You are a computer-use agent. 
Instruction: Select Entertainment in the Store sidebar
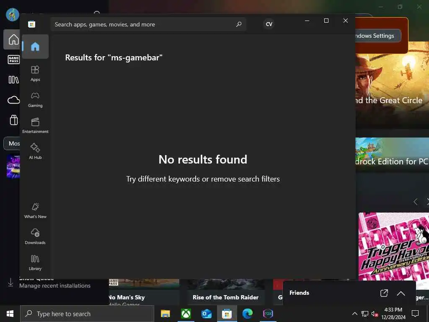(35, 125)
